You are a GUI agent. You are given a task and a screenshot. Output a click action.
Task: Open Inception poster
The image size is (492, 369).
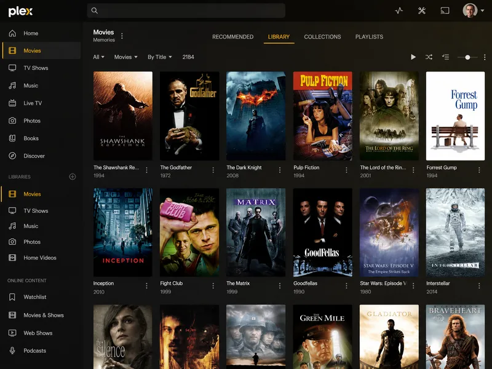tap(123, 232)
